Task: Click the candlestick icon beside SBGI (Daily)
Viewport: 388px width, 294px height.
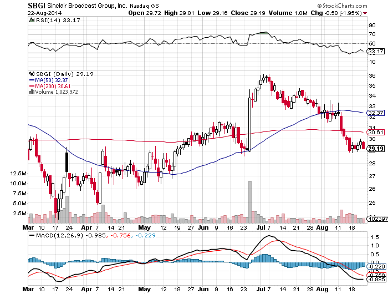Action: (x=32, y=74)
